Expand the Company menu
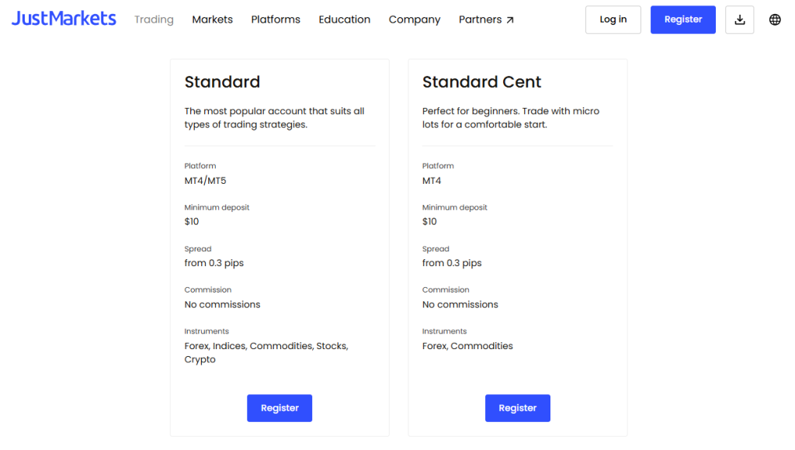This screenshot has width=795, height=450. click(414, 19)
